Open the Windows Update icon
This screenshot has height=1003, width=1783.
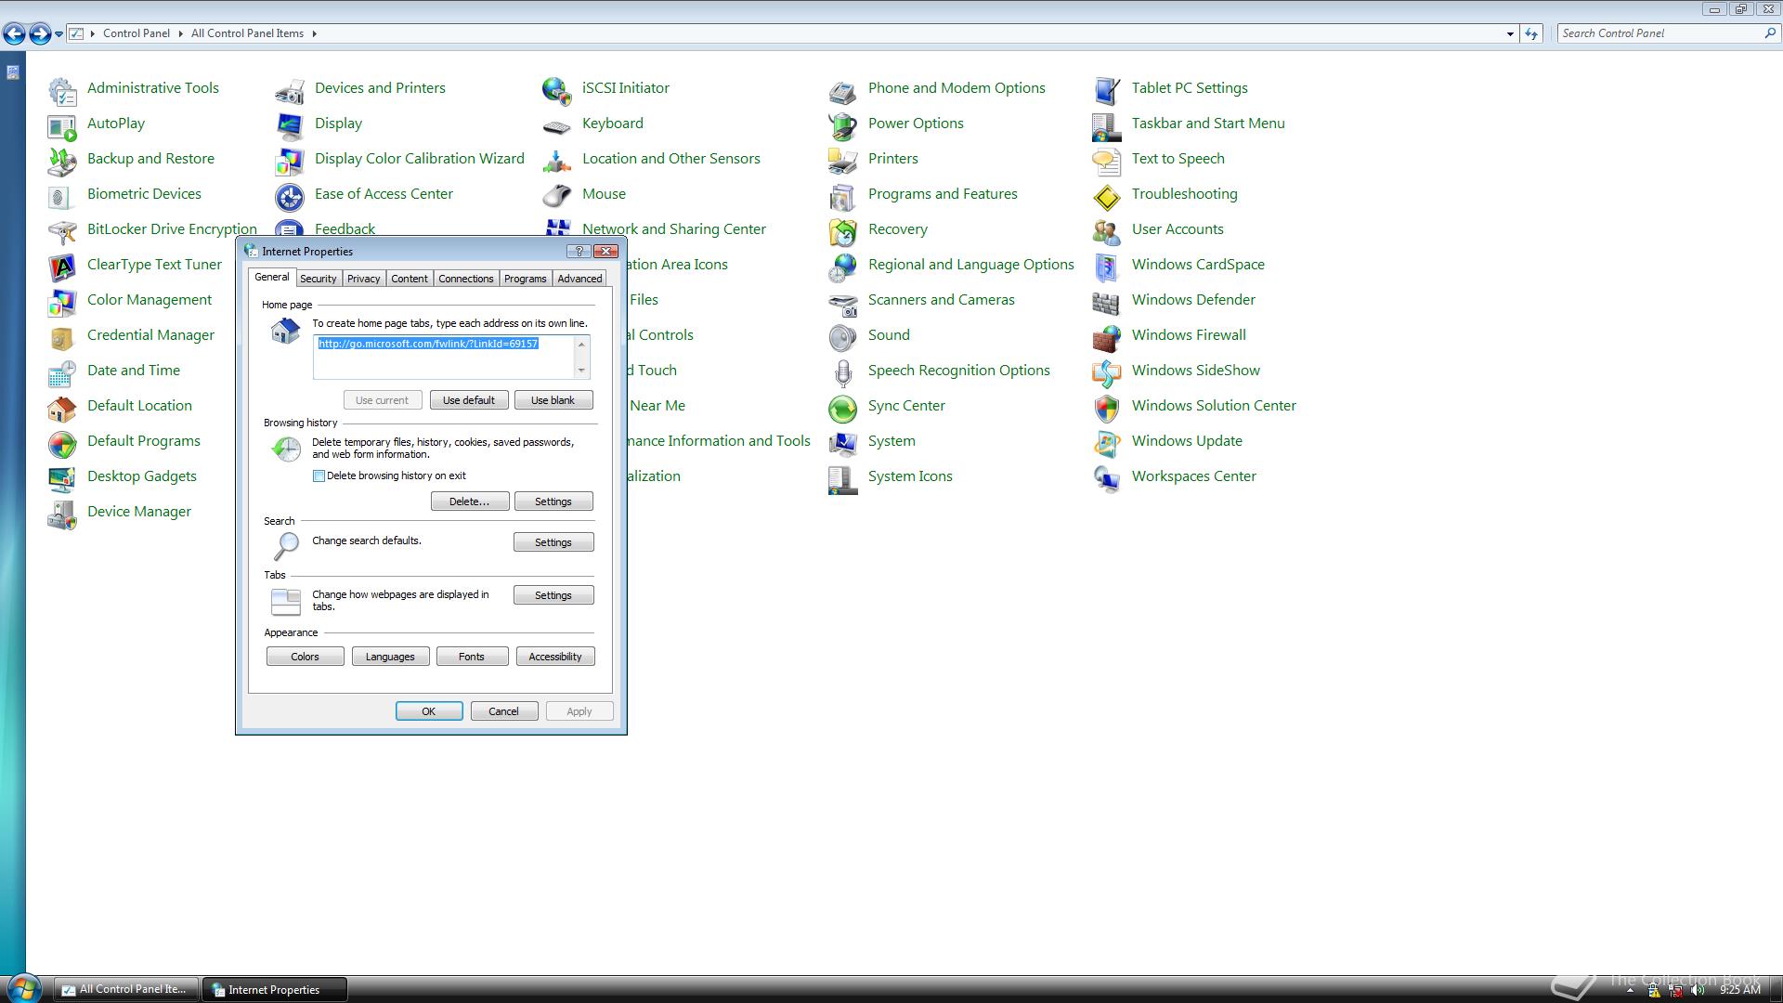coord(1107,443)
